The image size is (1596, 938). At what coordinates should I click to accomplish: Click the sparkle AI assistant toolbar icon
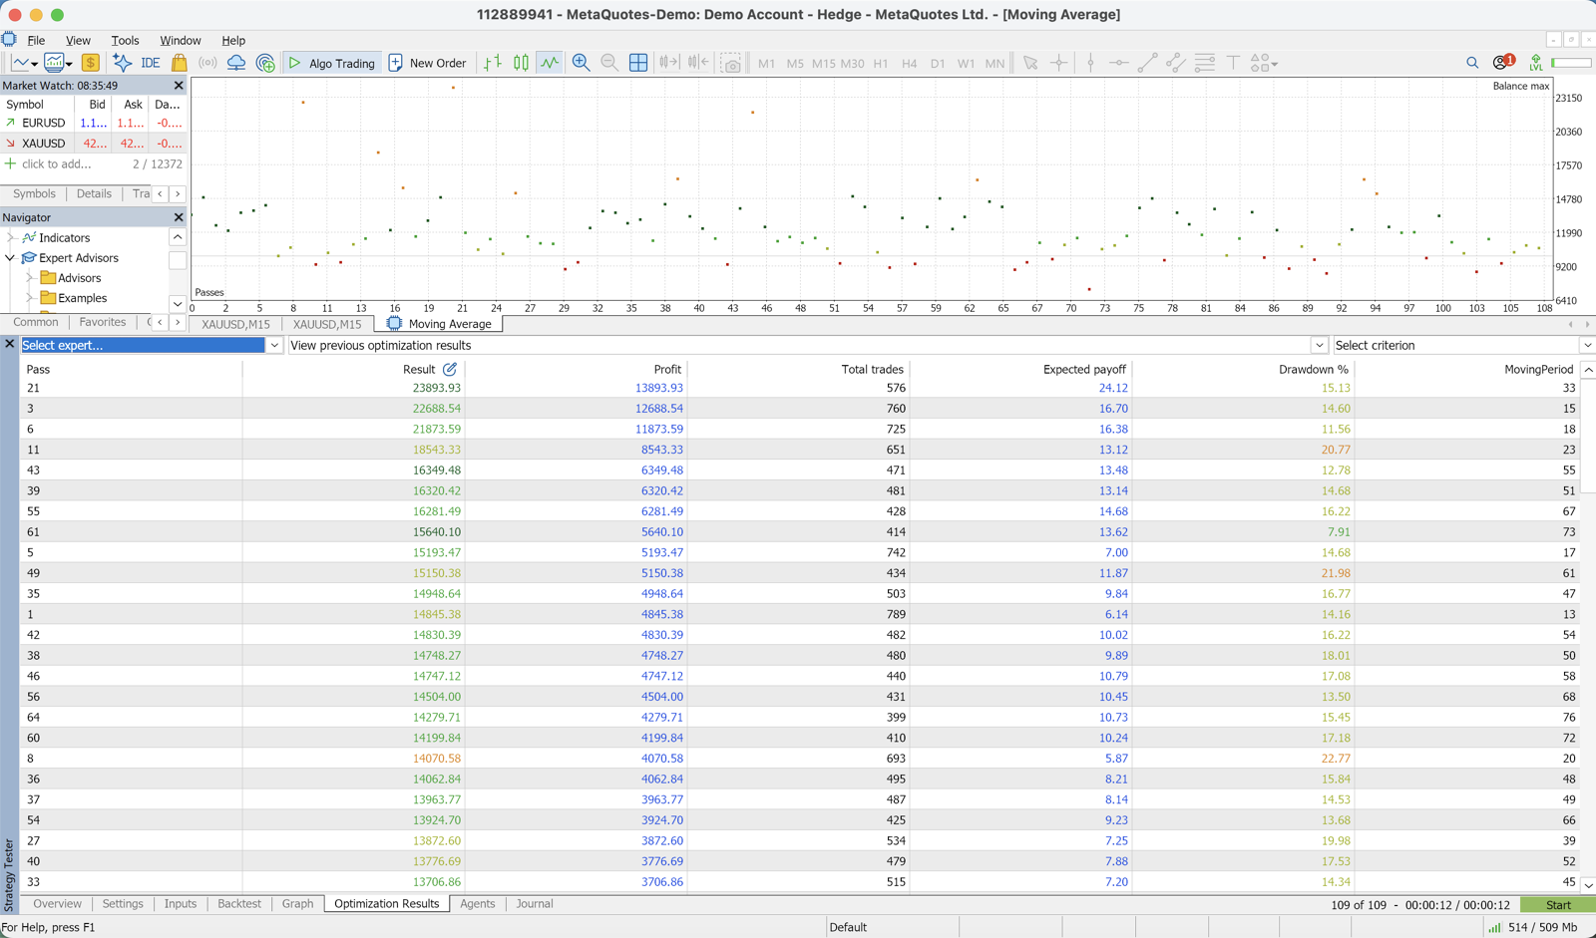coord(122,63)
